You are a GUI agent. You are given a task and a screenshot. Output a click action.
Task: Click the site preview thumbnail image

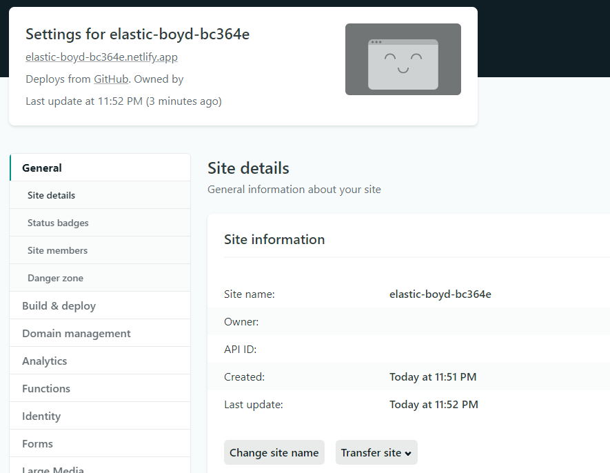(x=403, y=59)
